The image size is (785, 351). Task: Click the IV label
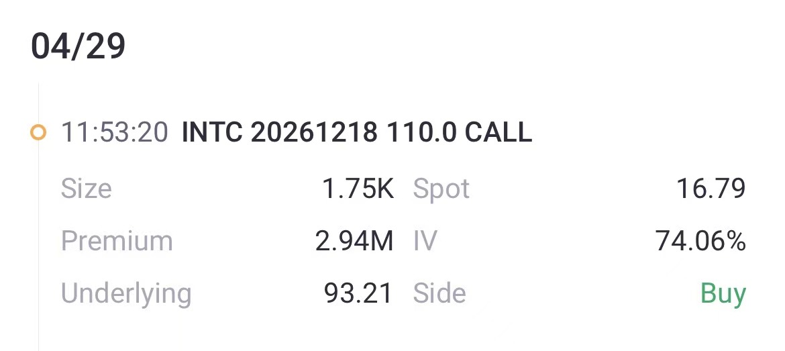coord(425,241)
